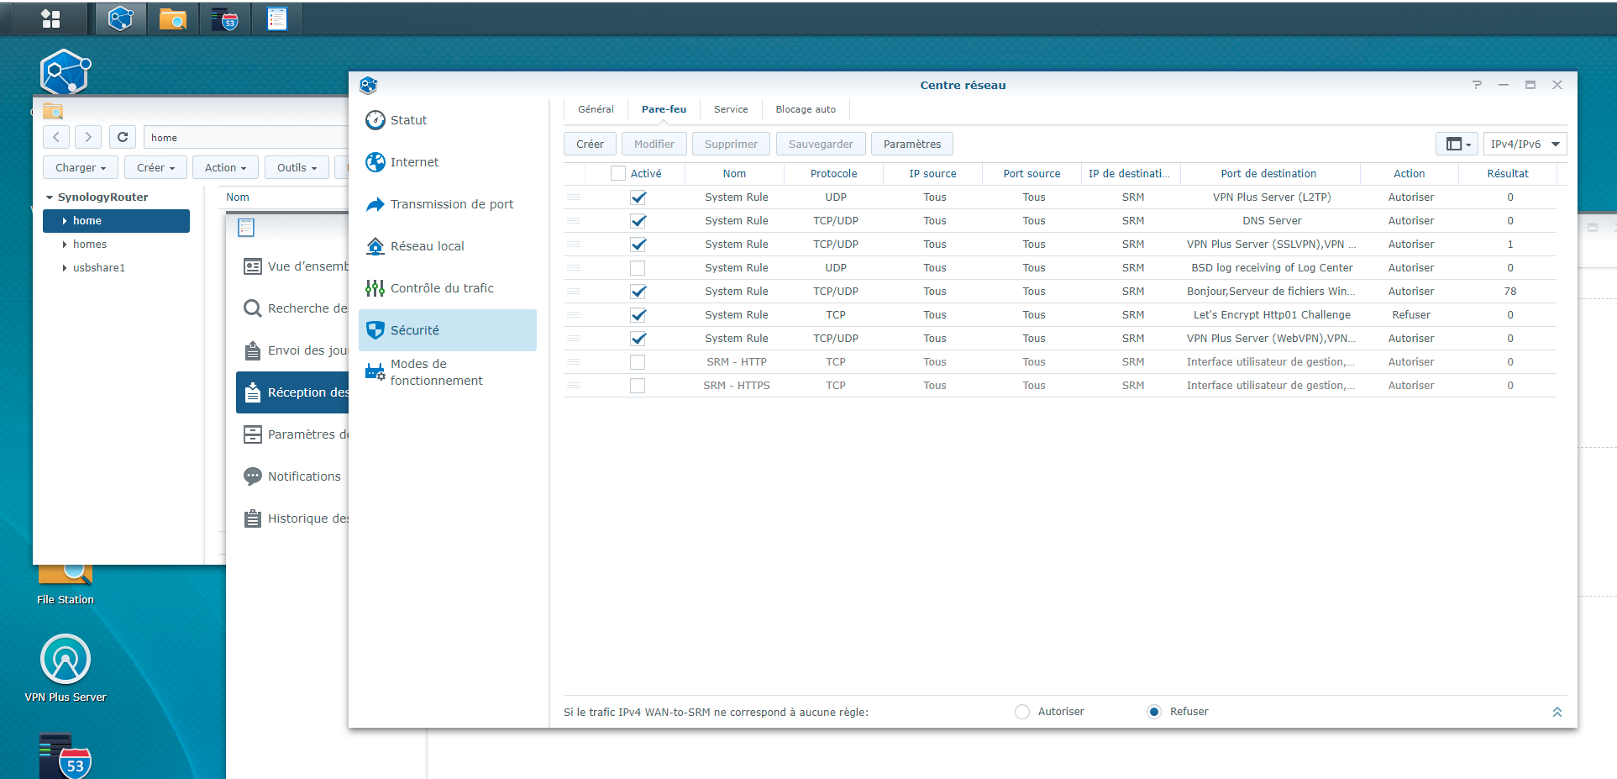Select Réseau local in sidebar
Viewport: 1617px width, 779px height.
(427, 246)
